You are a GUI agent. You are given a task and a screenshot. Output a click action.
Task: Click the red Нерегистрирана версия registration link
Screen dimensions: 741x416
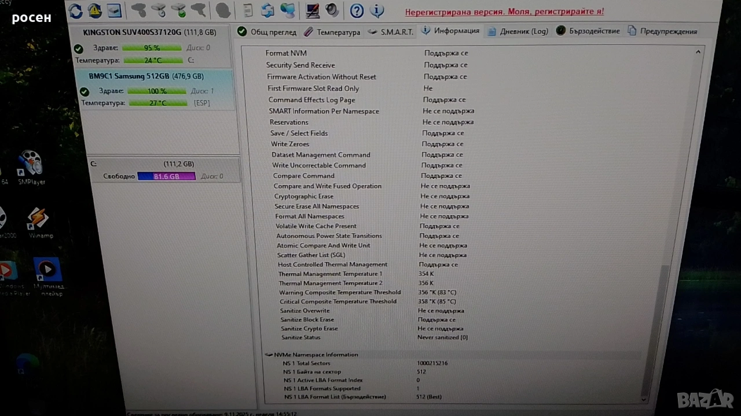pyautogui.click(x=504, y=12)
